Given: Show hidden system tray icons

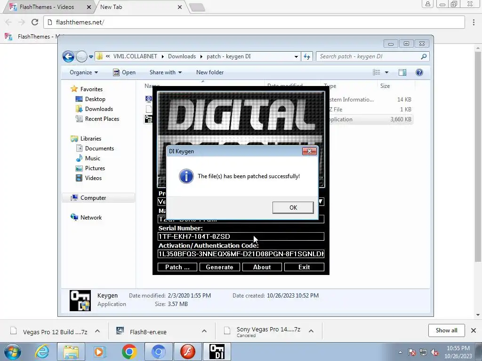Looking at the screenshot, I should click(x=400, y=352).
